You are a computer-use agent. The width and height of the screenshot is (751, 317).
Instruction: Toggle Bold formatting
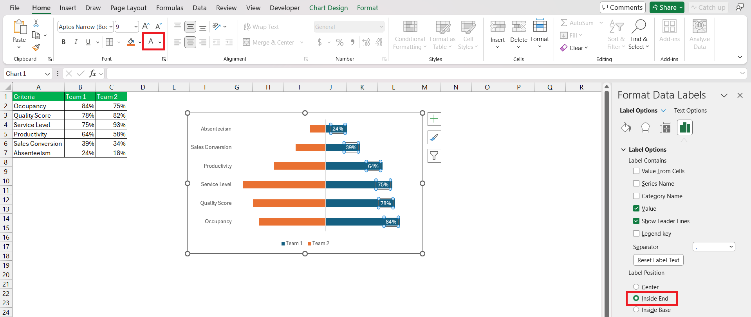(x=63, y=42)
